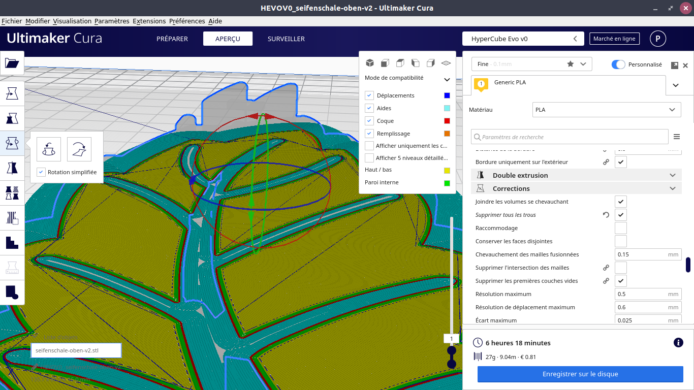Toggle the Rotation simplifiée checkbox
This screenshot has width=694, height=390.
pos(41,172)
